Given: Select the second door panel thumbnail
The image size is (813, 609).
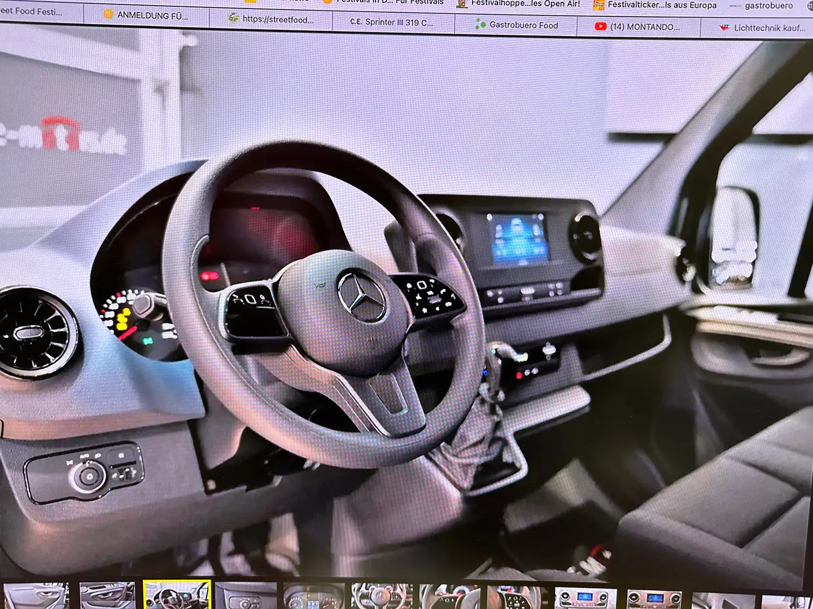Looking at the screenshot, I should pyautogui.click(x=107, y=595).
